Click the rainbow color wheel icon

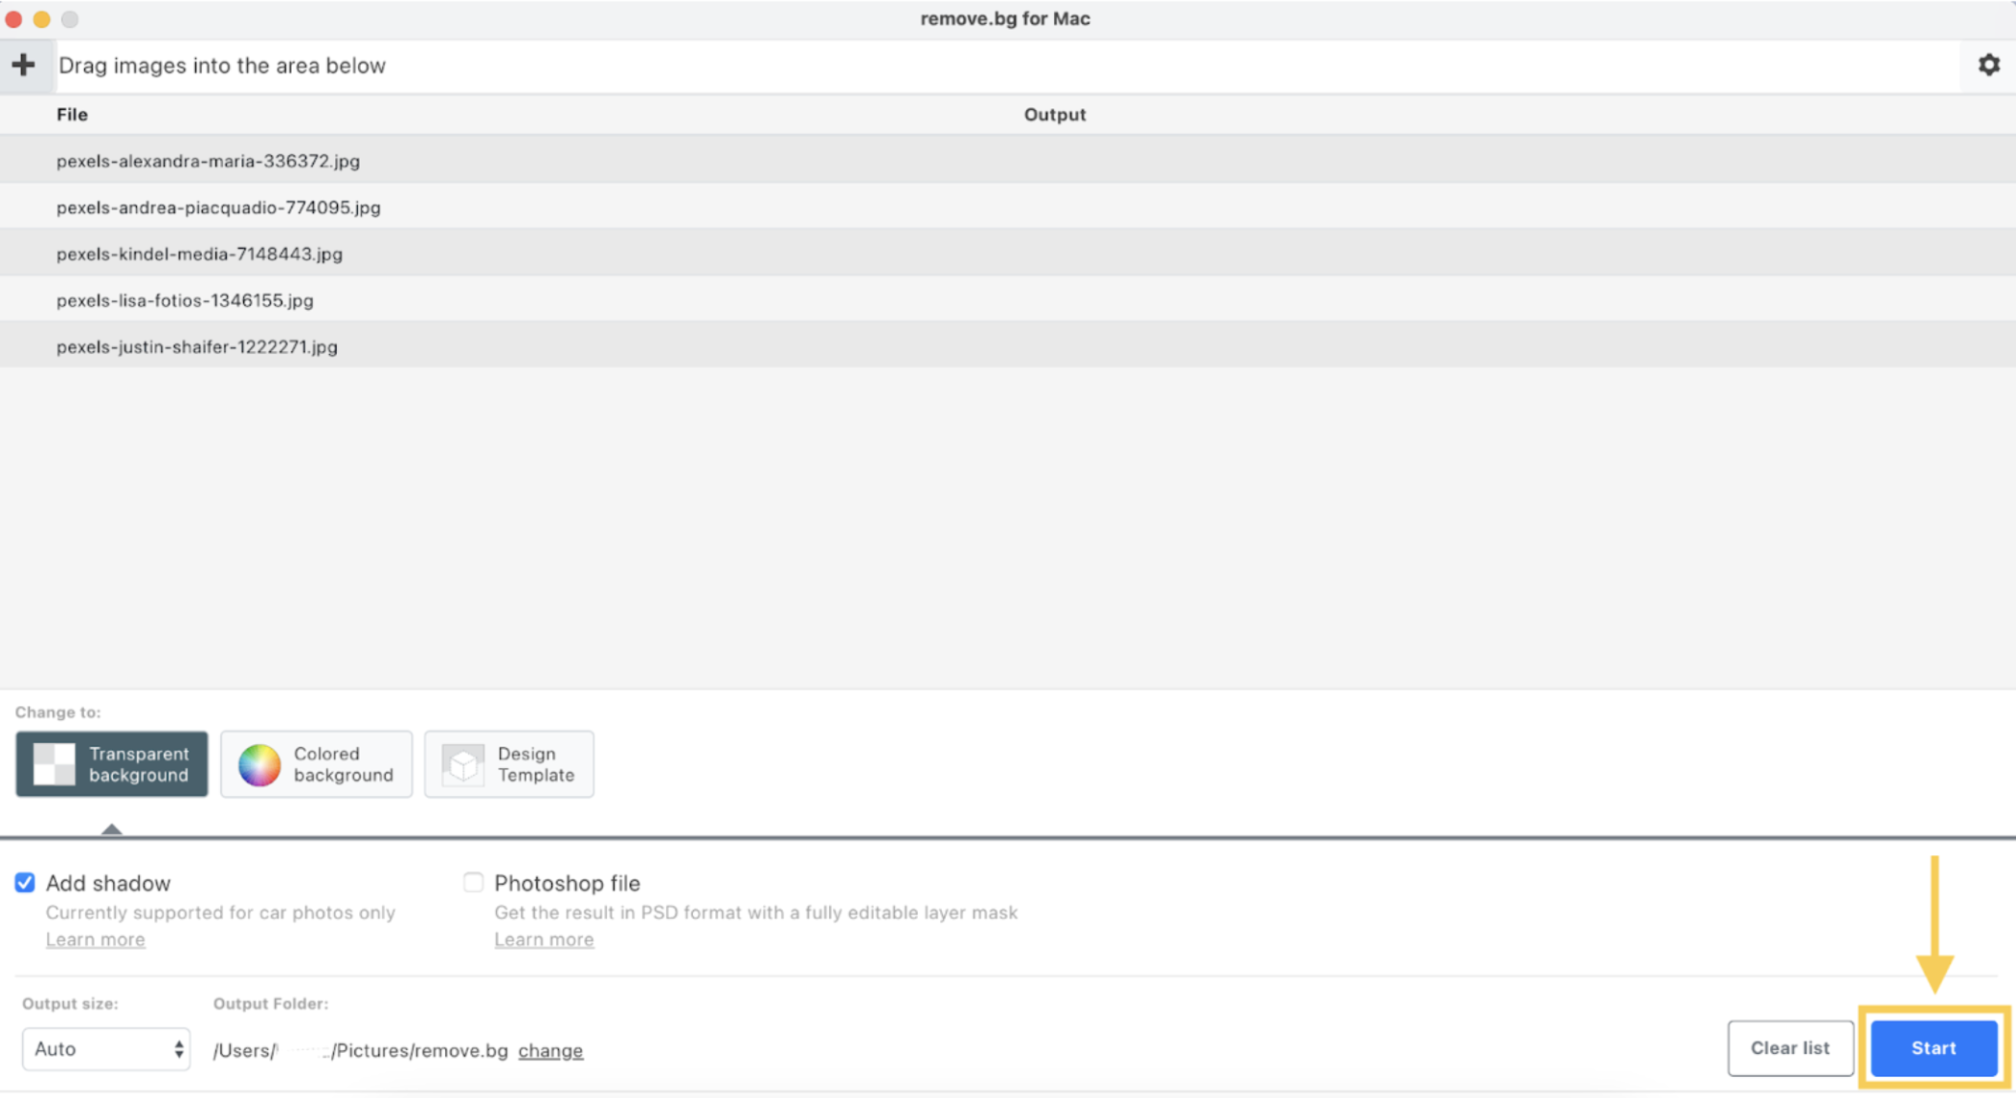pyautogui.click(x=259, y=764)
